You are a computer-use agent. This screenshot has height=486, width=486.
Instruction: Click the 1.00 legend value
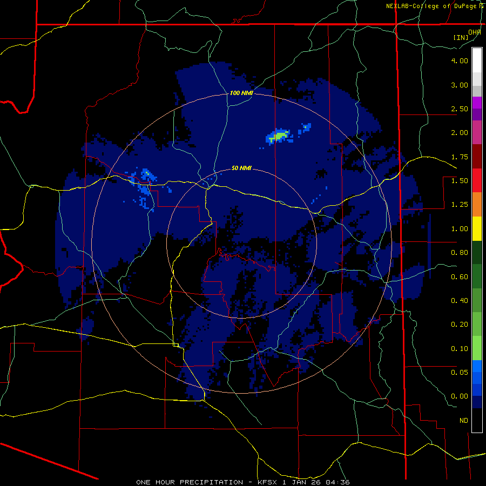click(460, 229)
